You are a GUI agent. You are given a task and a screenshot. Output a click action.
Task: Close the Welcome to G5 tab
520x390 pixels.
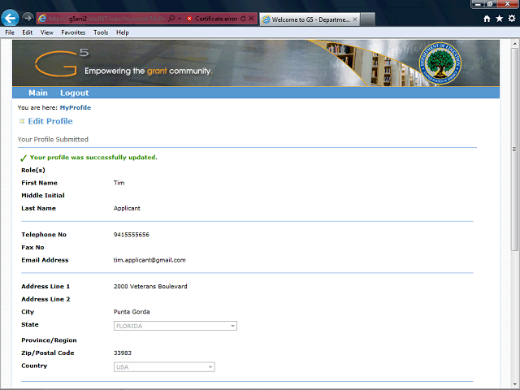click(354, 19)
